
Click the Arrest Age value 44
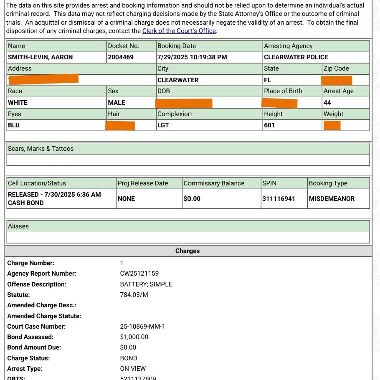pos(327,103)
